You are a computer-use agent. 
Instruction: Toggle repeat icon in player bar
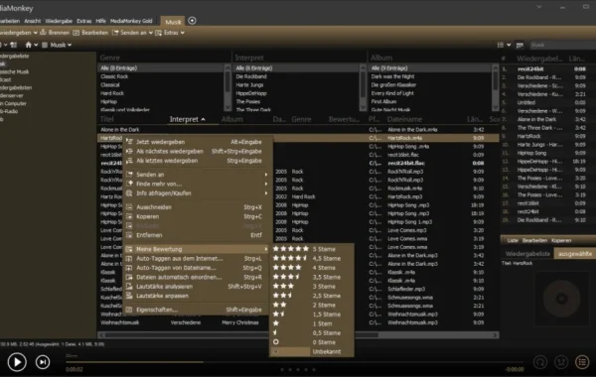click(x=540, y=362)
